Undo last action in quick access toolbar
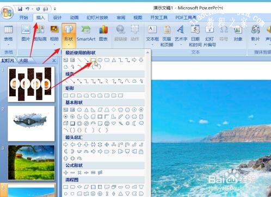The width and height of the screenshot is (271, 197). tap(27, 9)
